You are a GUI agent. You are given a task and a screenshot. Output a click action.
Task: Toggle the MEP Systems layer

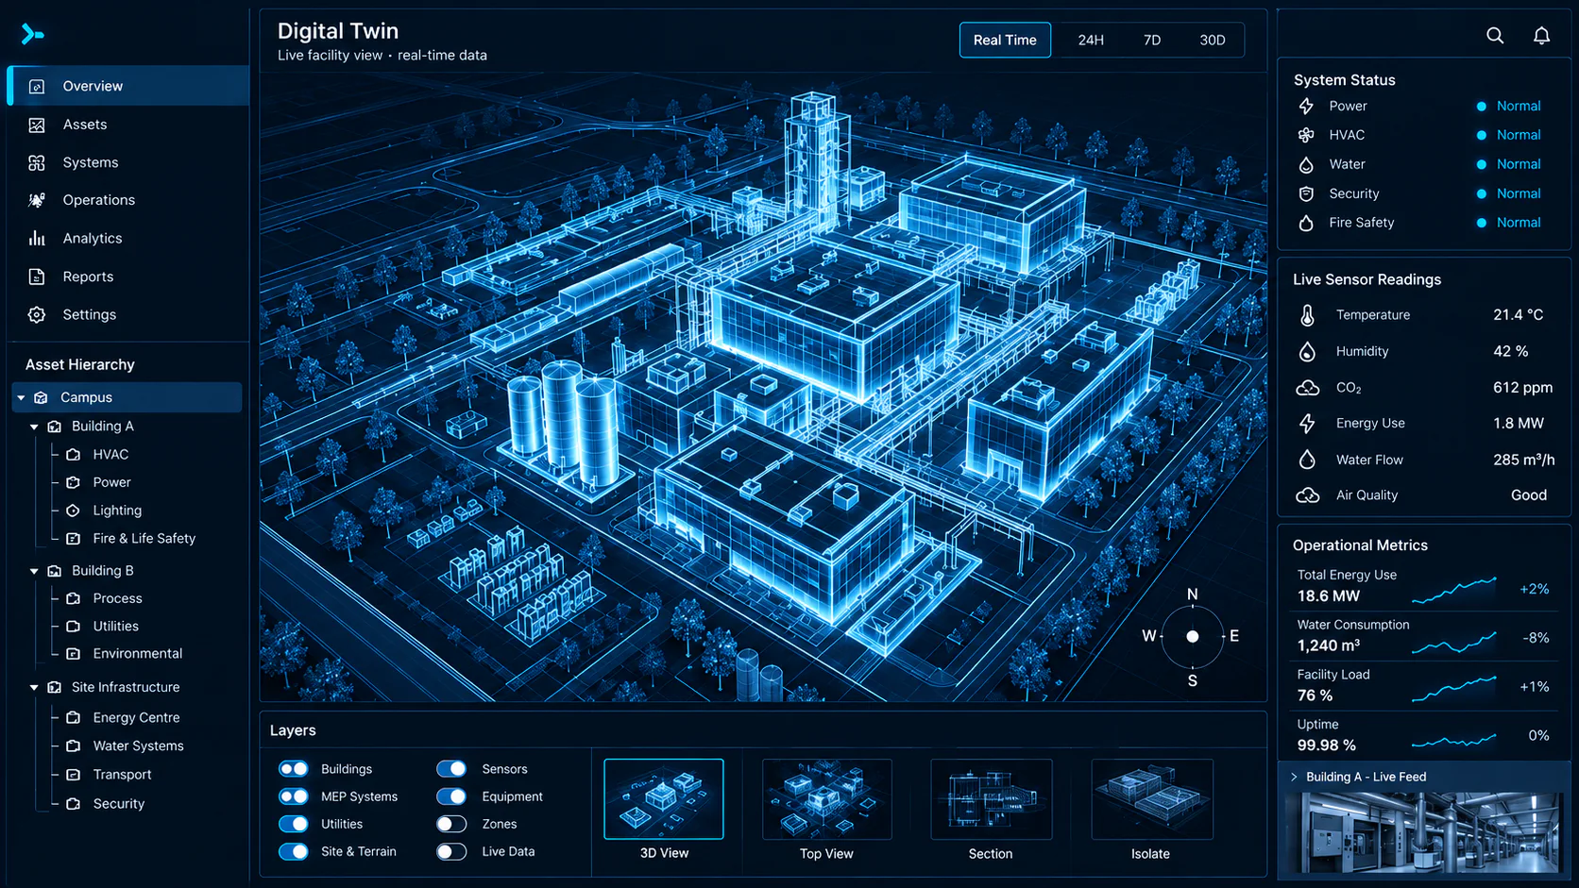tap(294, 796)
